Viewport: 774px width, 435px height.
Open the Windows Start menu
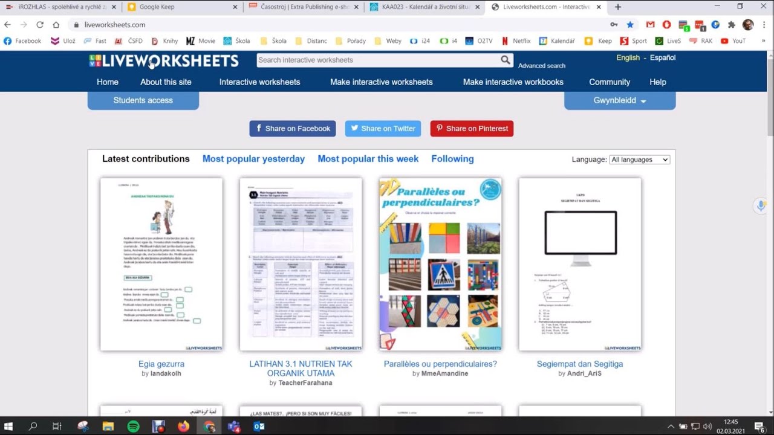pos(8,426)
